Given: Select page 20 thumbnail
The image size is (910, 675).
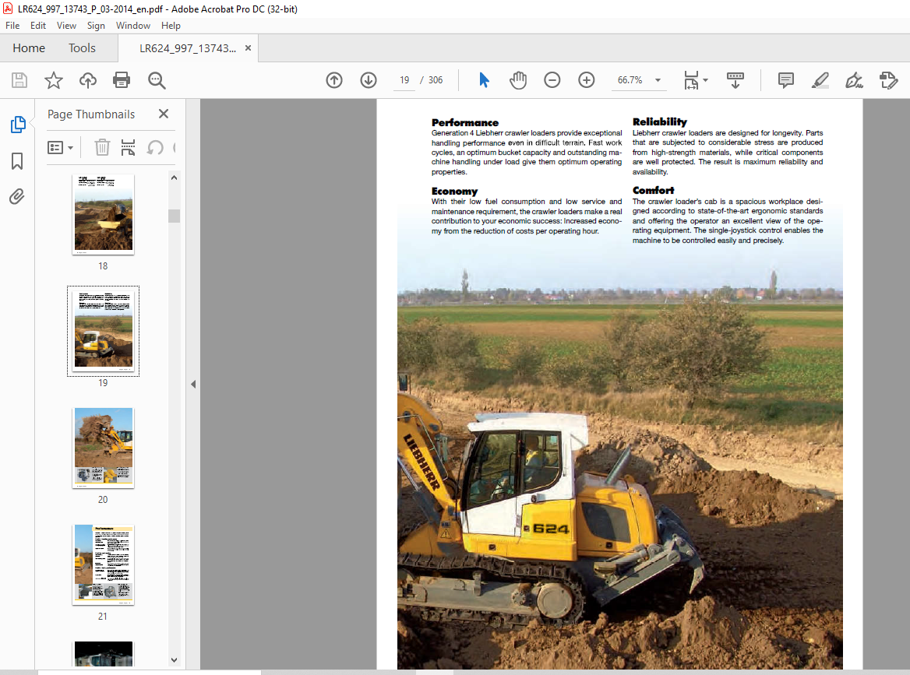Looking at the screenshot, I should pos(104,448).
